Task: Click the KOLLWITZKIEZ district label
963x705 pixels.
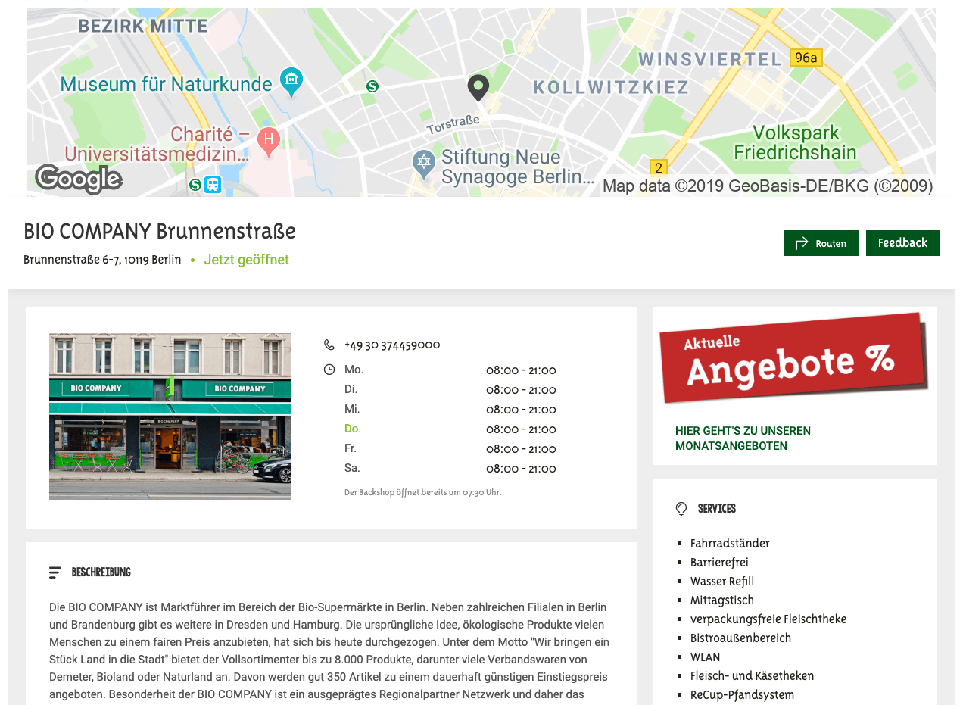Action: tap(611, 87)
